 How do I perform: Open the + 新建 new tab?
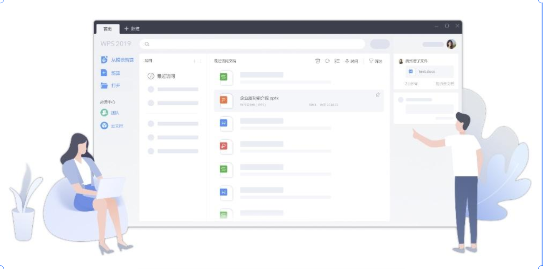pos(132,29)
